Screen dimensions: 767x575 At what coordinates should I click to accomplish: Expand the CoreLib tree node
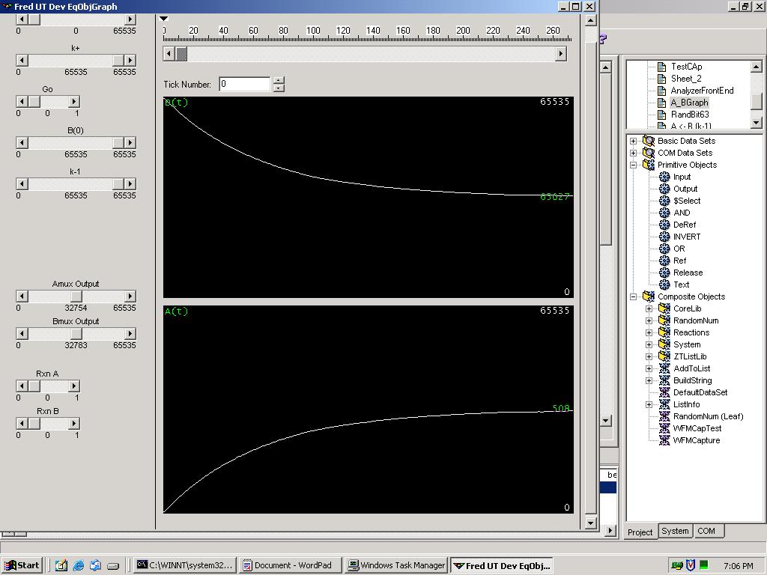pyautogui.click(x=649, y=308)
